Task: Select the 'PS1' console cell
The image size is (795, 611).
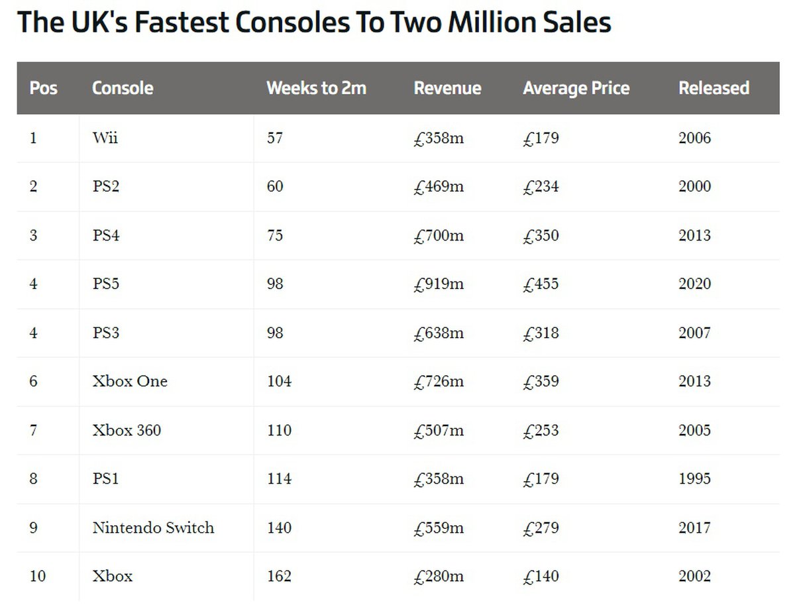Action: 106,478
